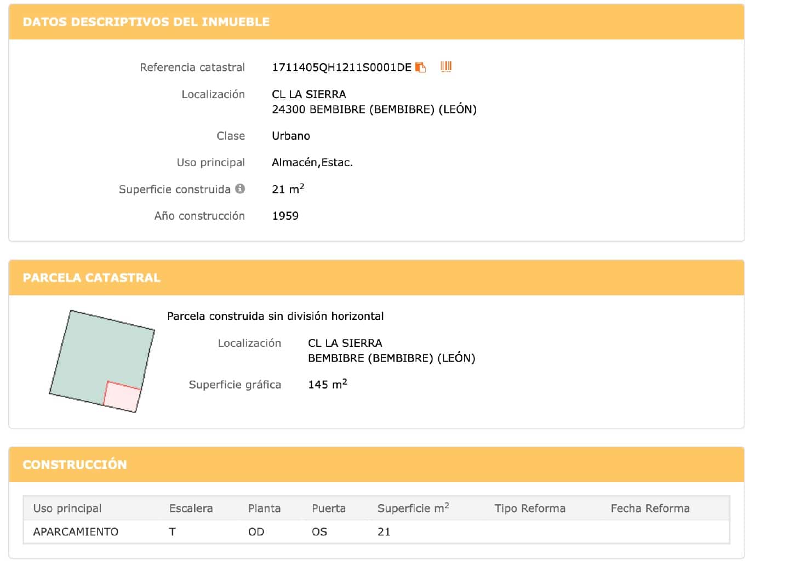Click the Planta column header
The image size is (789, 578).
pyautogui.click(x=264, y=508)
